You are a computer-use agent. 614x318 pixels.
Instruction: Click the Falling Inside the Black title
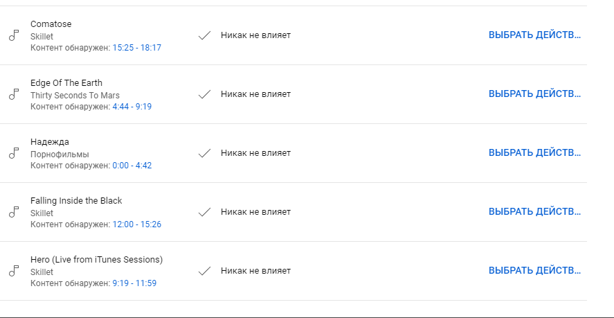(x=76, y=201)
